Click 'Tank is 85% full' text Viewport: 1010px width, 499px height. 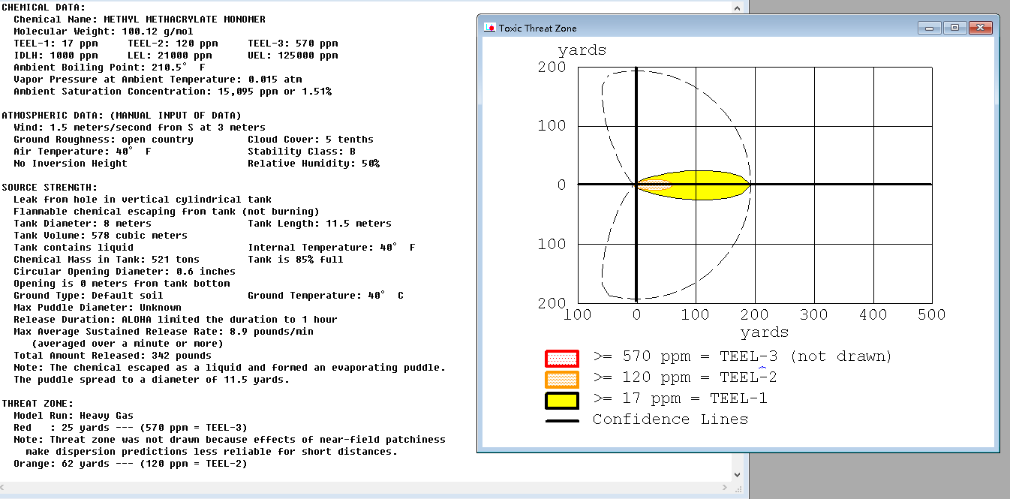[296, 260]
